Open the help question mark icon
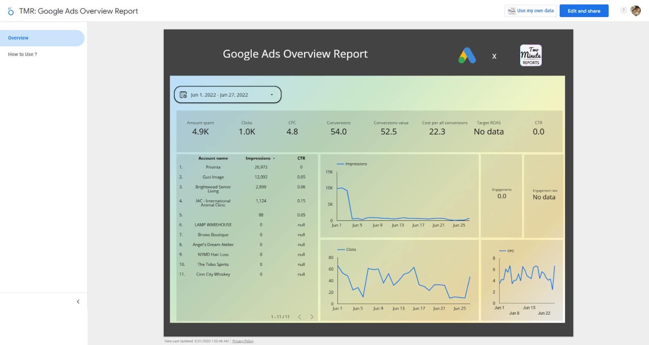 point(624,10)
